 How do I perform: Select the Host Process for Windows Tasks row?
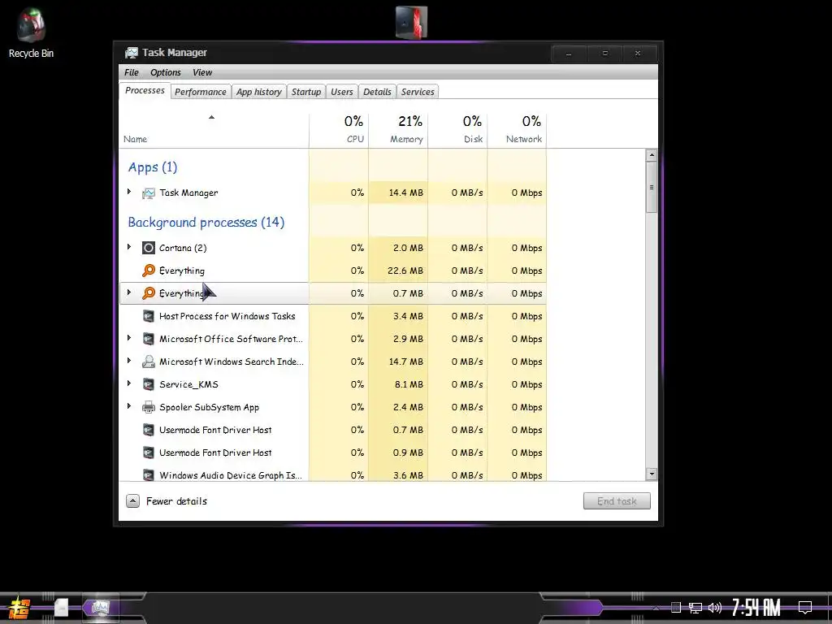click(333, 316)
